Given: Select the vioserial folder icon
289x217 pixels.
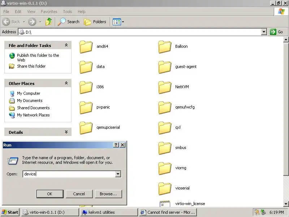Looking at the screenshot, I should (x=165, y=188).
